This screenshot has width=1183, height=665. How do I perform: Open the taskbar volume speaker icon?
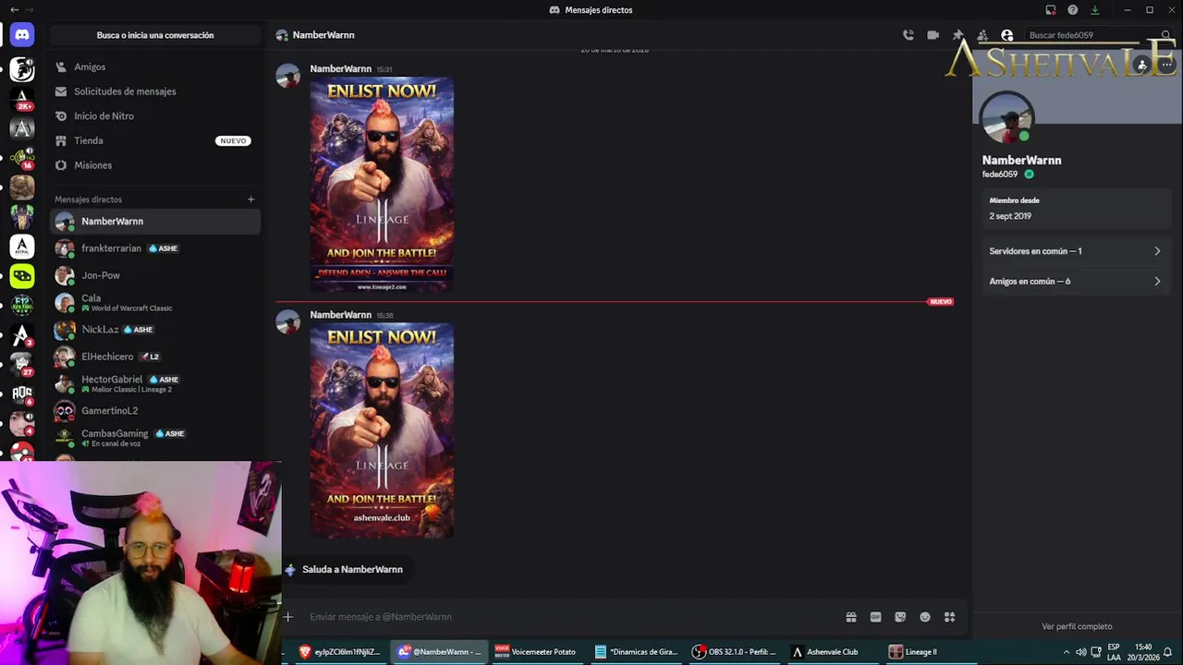pos(1081,652)
